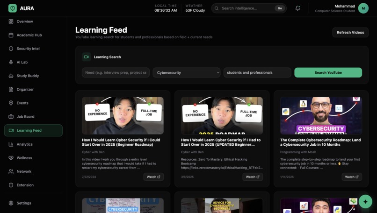This screenshot has height=213, width=377.
Task: Open notifications with the bell icon
Action: pyautogui.click(x=297, y=8)
